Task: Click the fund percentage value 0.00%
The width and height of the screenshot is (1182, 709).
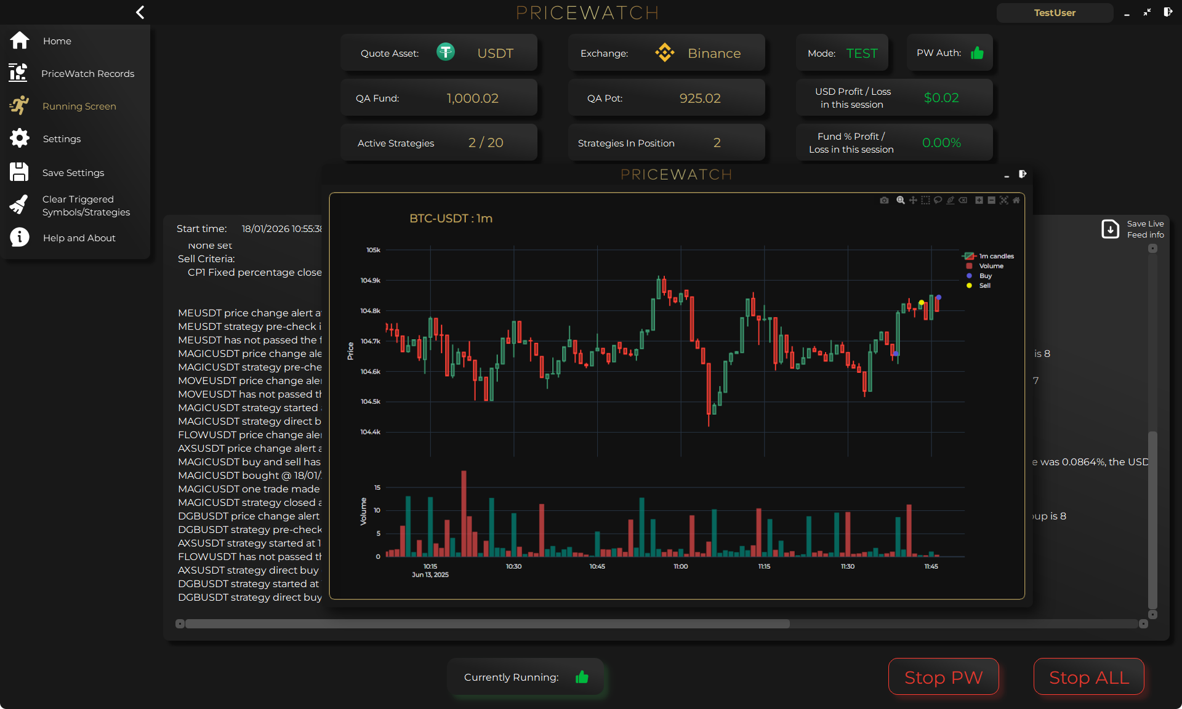Action: pos(941,143)
